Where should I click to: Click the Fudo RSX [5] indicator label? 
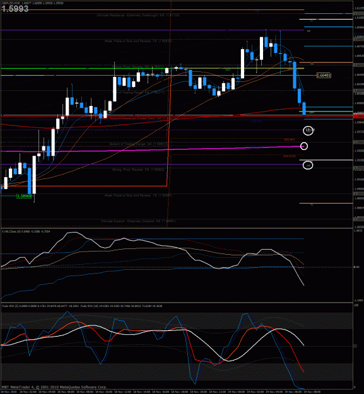coord(40,306)
